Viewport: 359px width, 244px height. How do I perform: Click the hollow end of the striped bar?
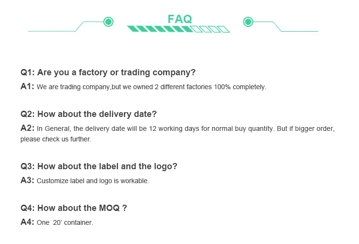(x=211, y=29)
